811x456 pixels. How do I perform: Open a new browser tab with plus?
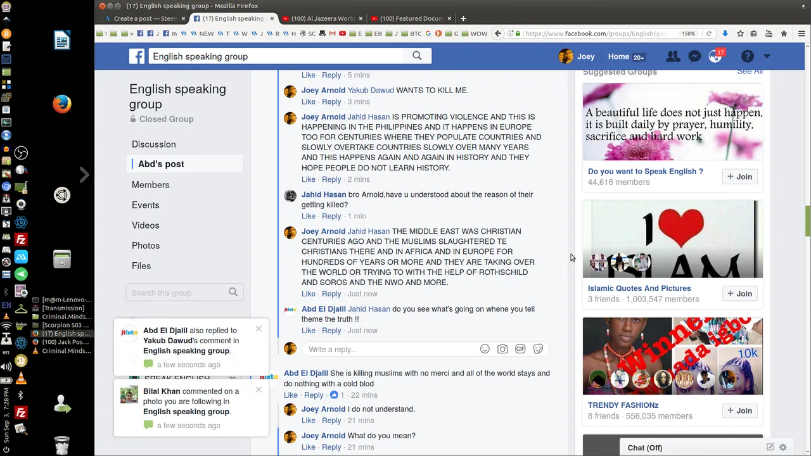click(463, 18)
